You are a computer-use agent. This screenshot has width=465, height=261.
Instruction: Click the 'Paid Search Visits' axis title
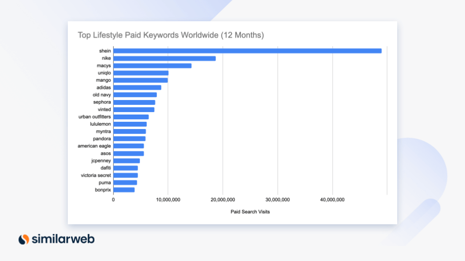click(x=250, y=212)
